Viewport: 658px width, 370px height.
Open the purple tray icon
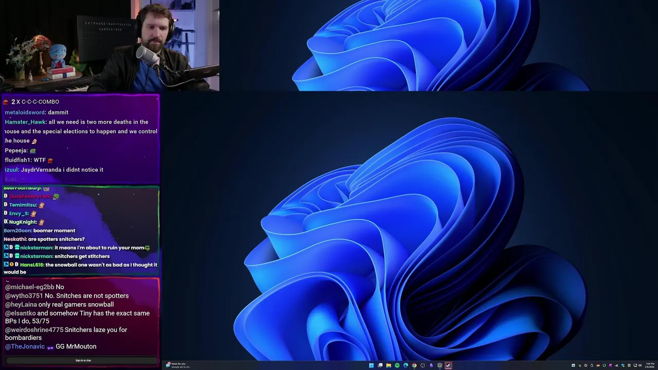610,365
